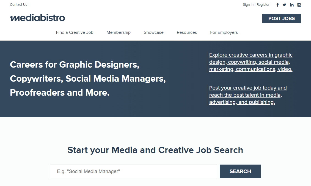
Task: Click the Contact Us link
Action: 18,5
